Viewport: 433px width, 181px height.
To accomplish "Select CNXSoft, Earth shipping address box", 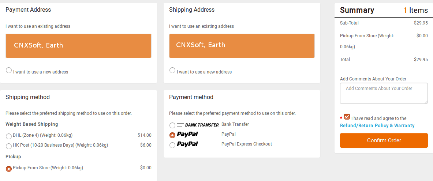I will (x=242, y=46).
